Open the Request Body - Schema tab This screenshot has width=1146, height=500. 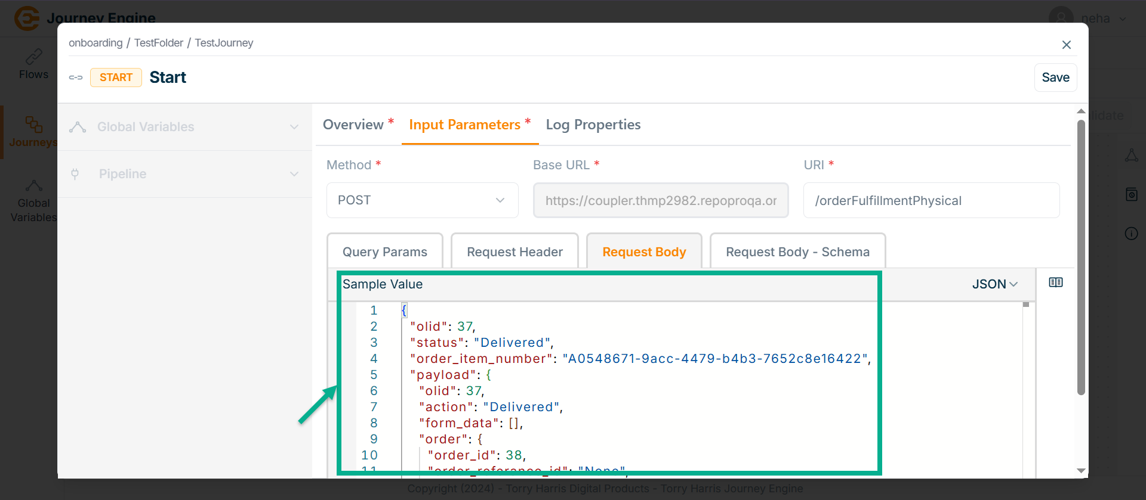[797, 251]
